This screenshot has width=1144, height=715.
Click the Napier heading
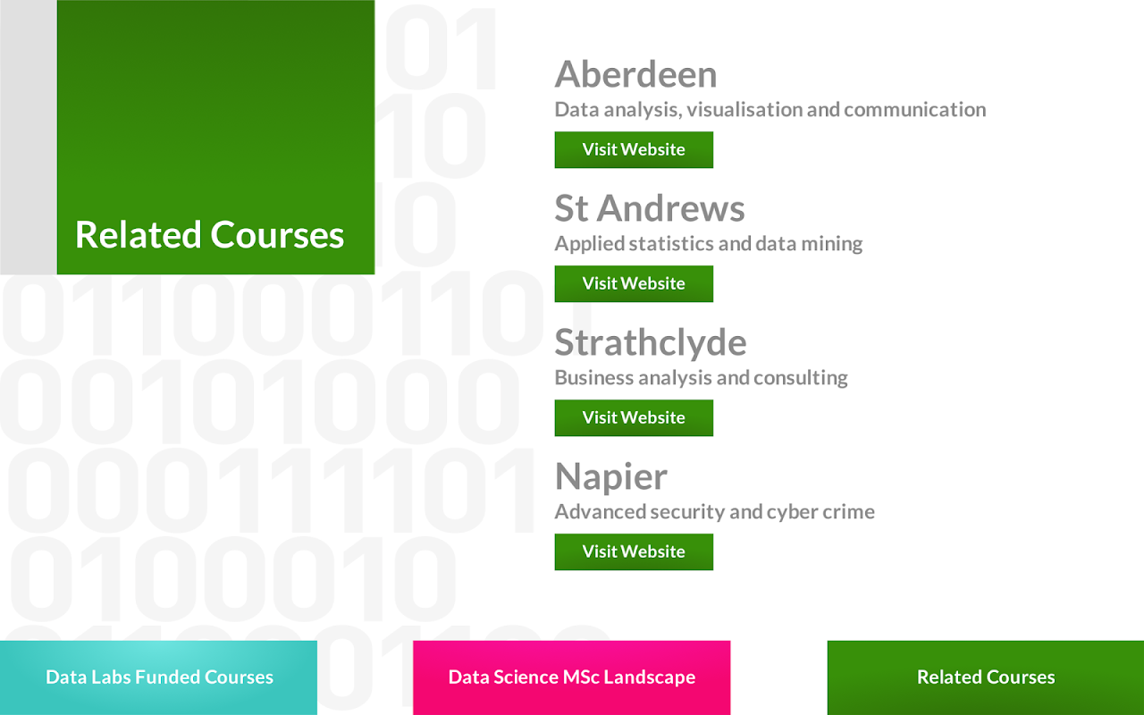[611, 476]
